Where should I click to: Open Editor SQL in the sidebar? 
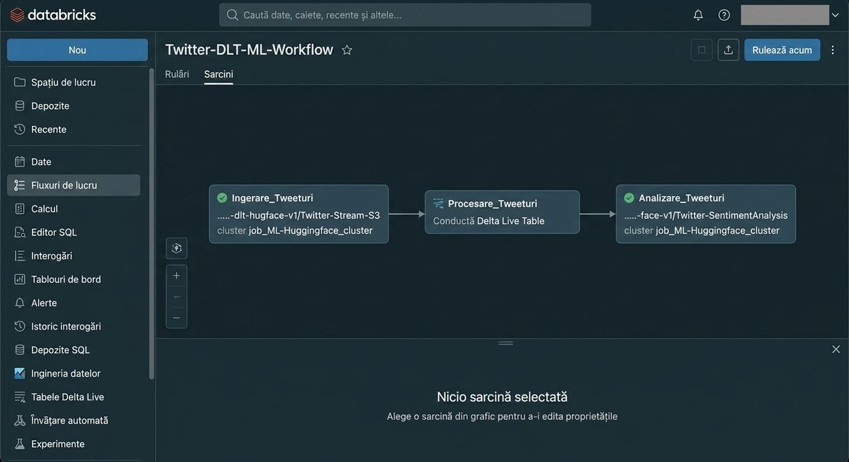pos(73,232)
